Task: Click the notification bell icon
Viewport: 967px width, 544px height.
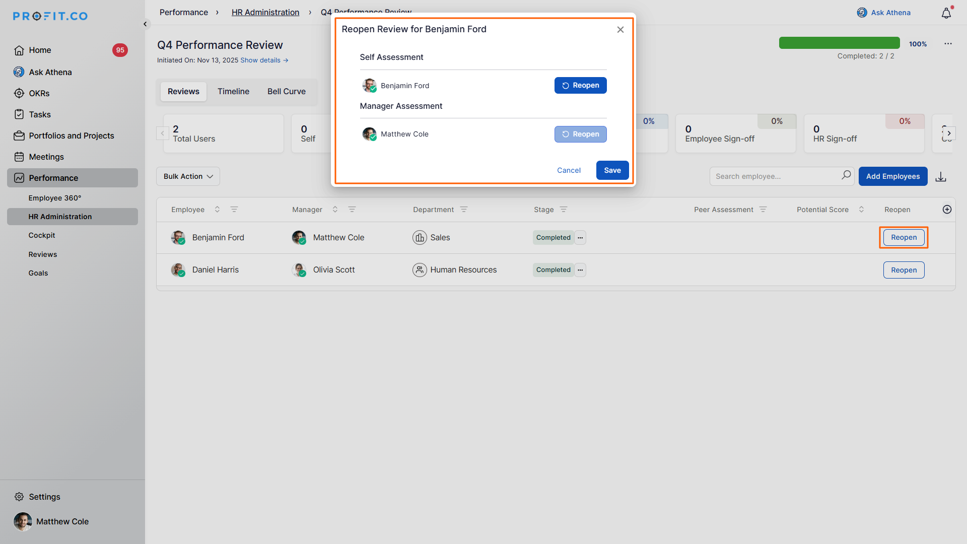Action: coord(946,14)
